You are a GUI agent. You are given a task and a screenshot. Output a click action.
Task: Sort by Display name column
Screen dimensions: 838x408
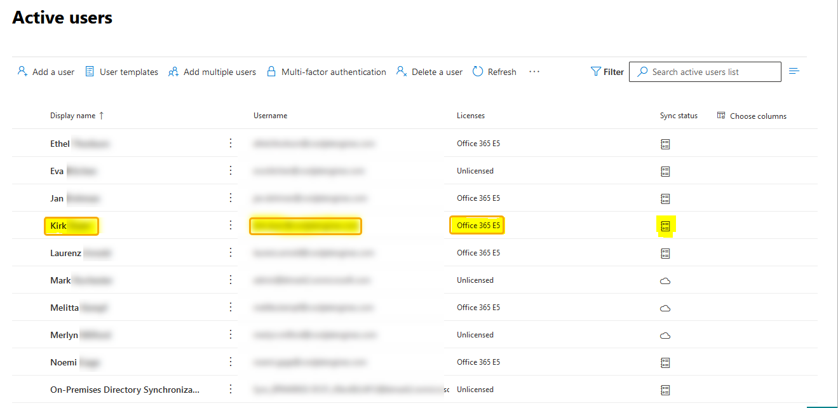pos(77,116)
